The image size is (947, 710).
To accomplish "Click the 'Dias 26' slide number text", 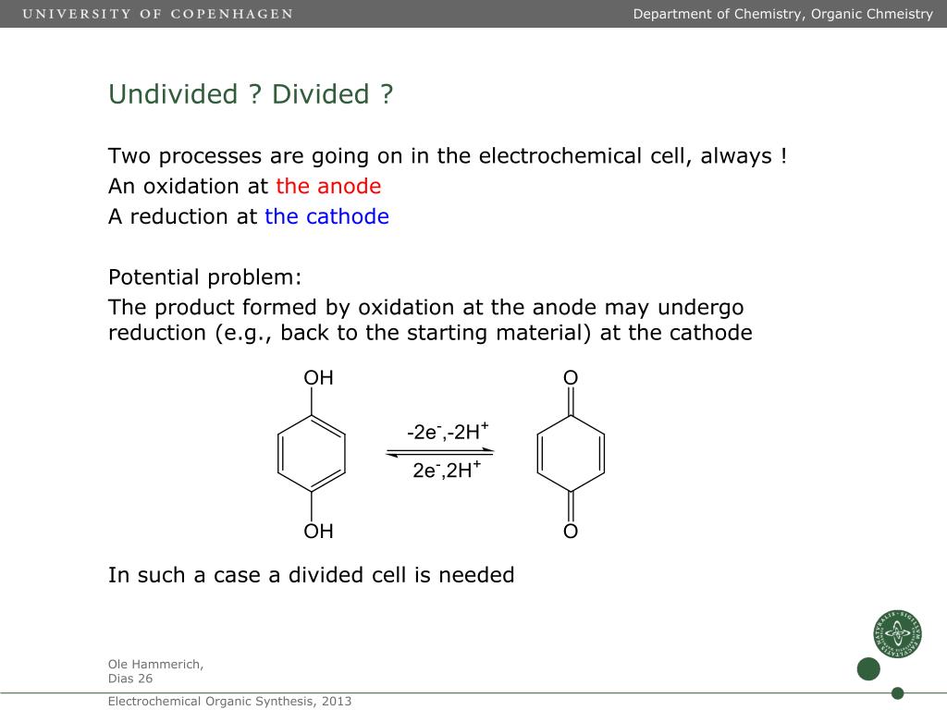I will tap(129, 678).
